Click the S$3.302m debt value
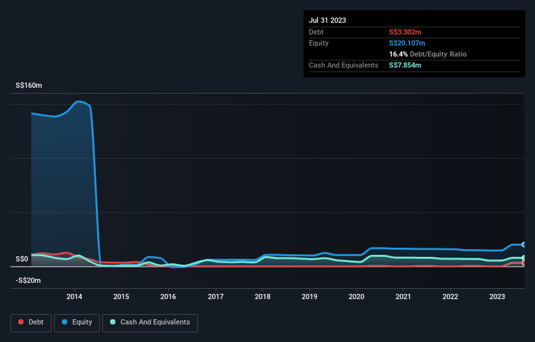The image size is (535, 342). [405, 32]
